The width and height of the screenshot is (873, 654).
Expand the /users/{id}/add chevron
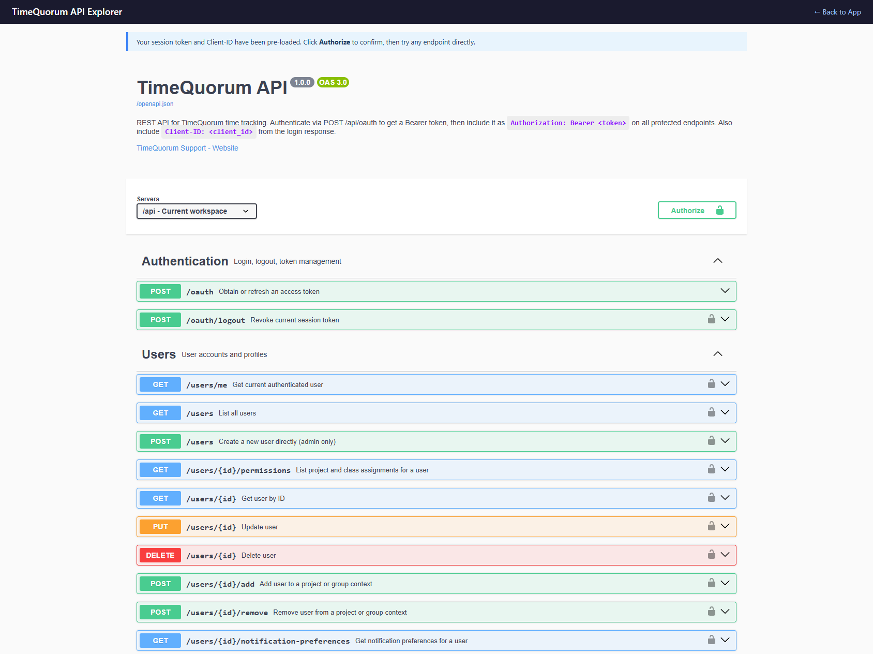[725, 583]
